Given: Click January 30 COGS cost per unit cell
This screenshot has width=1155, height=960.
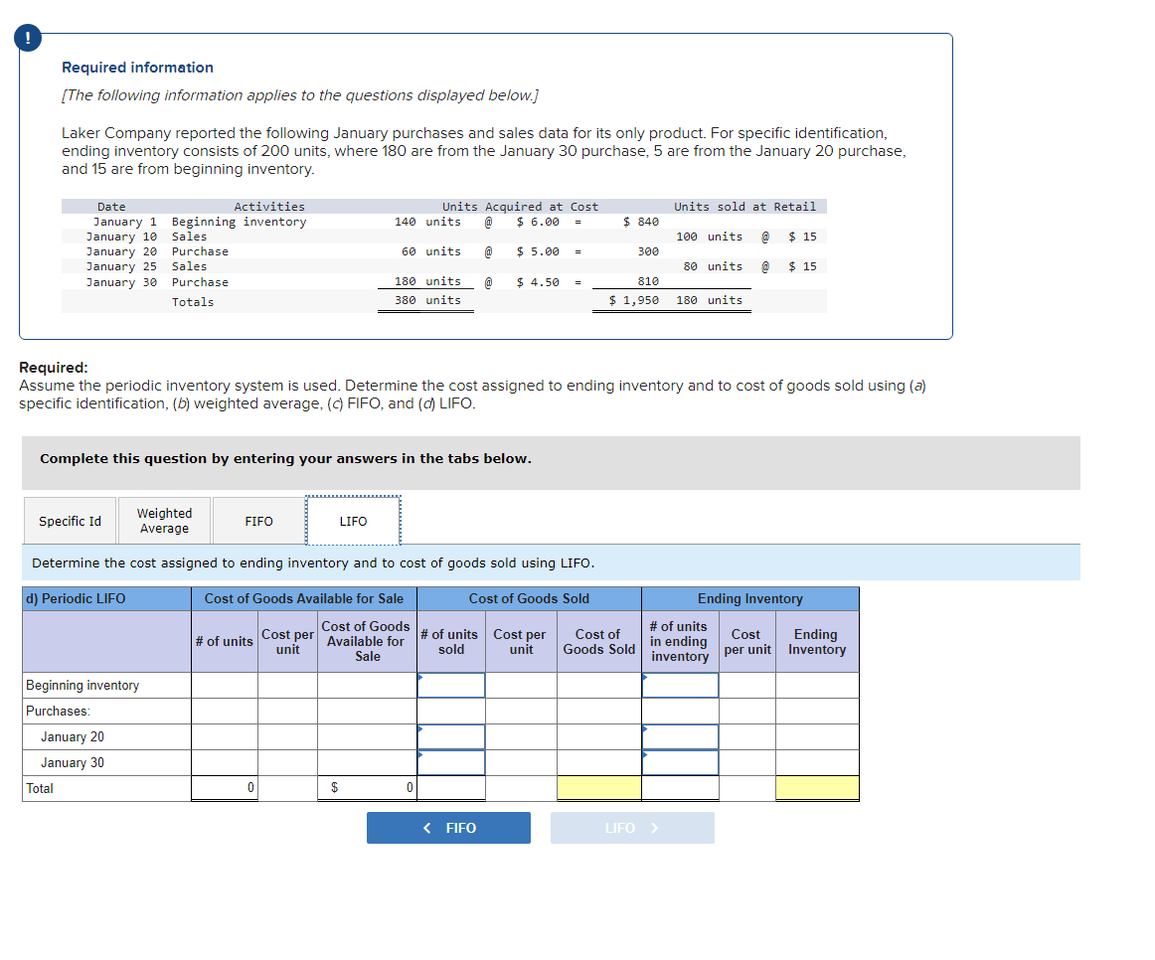Looking at the screenshot, I should [x=521, y=762].
